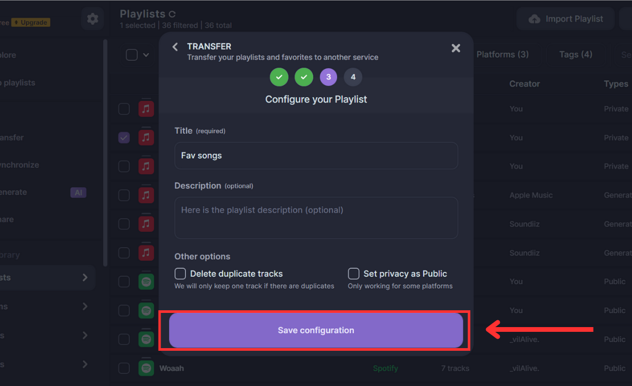This screenshot has height=386, width=632.
Task: Close the Transfer dialog with X
Action: click(x=456, y=48)
